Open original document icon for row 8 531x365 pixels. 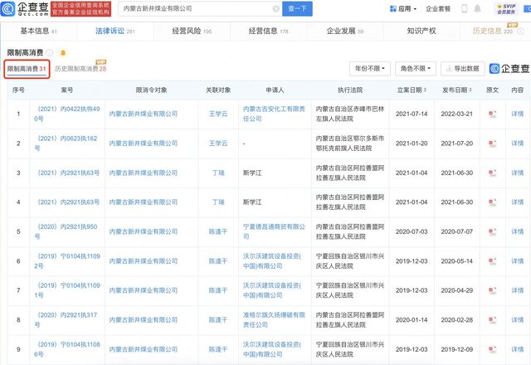[x=492, y=320]
